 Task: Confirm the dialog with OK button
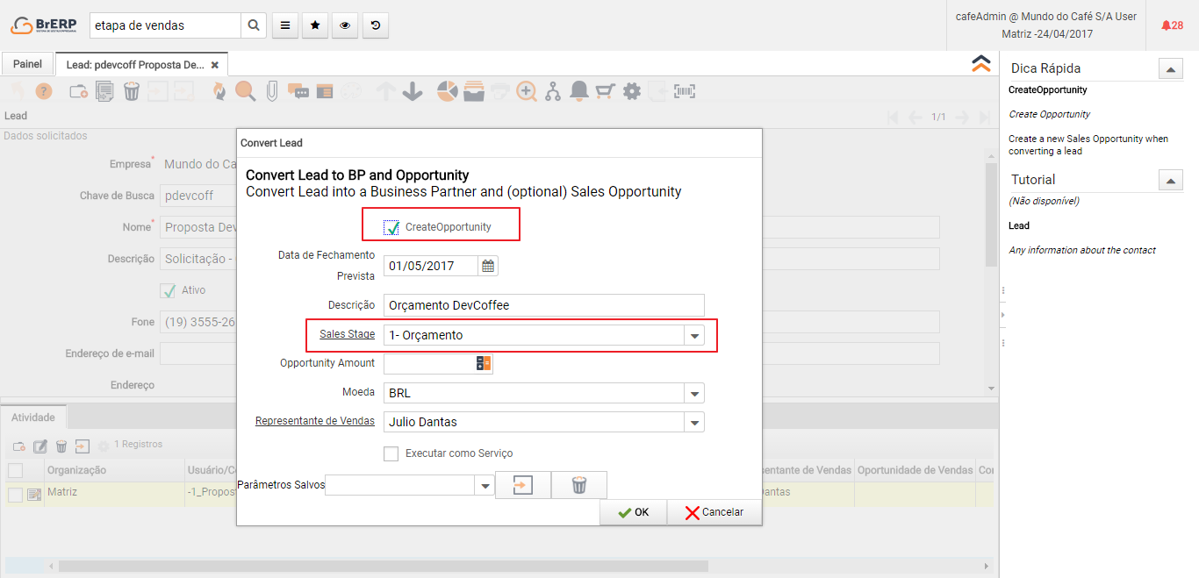tap(634, 512)
